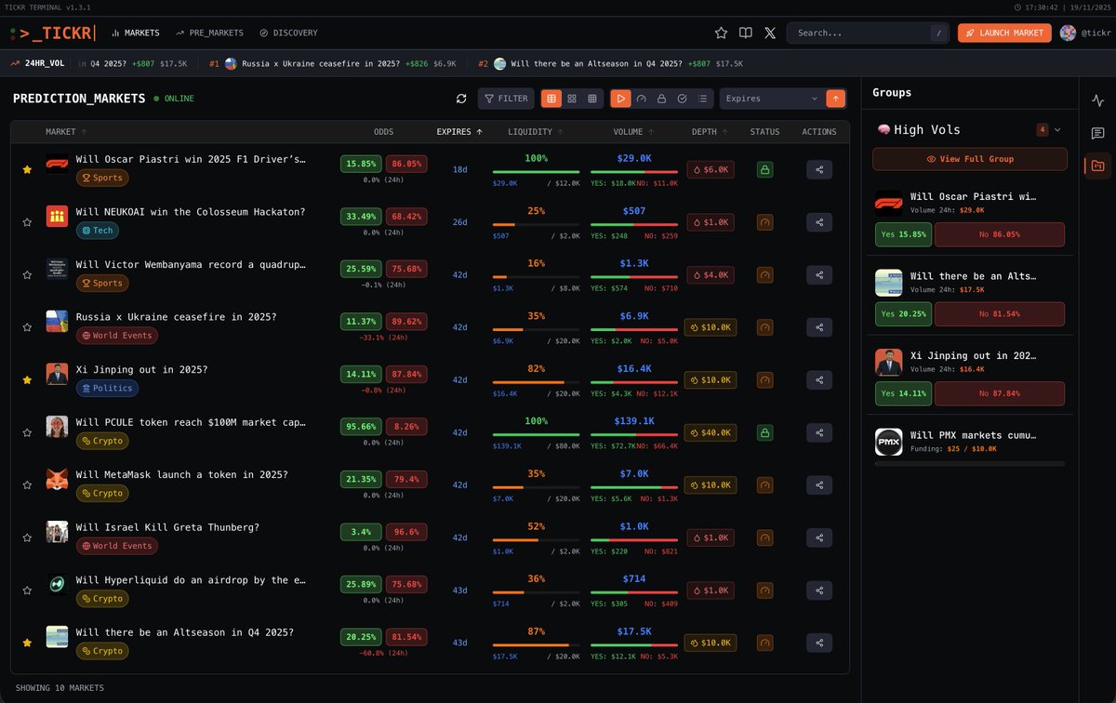Image resolution: width=1116 pixels, height=703 pixels.
Task: Click the $40.0K depth badge for PCULE
Action: click(x=710, y=432)
